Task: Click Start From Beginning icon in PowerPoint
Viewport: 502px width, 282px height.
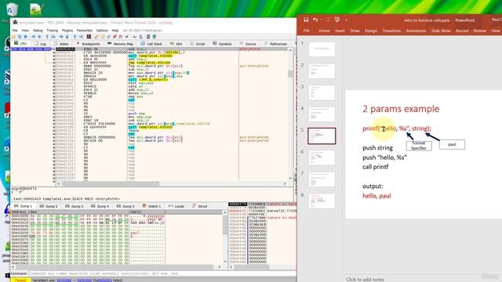Action: pos(336,20)
